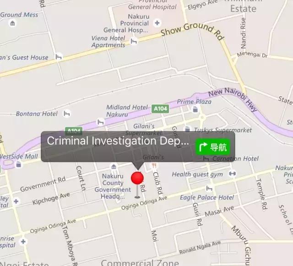Select Tuskys Supermarket shopping icon
Viewport: 293px width, 266px height.
[187, 129]
